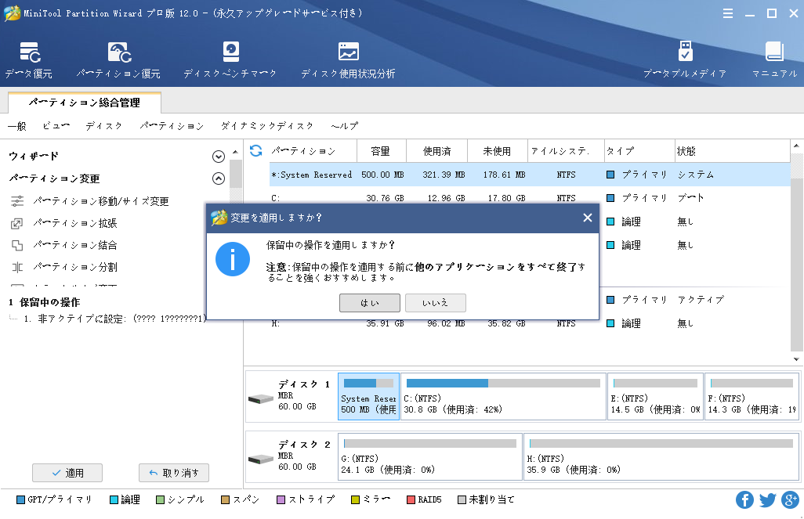
Task: Start the ディスクベンチマーク (Disk Benchmark) tool
Action: (x=230, y=59)
